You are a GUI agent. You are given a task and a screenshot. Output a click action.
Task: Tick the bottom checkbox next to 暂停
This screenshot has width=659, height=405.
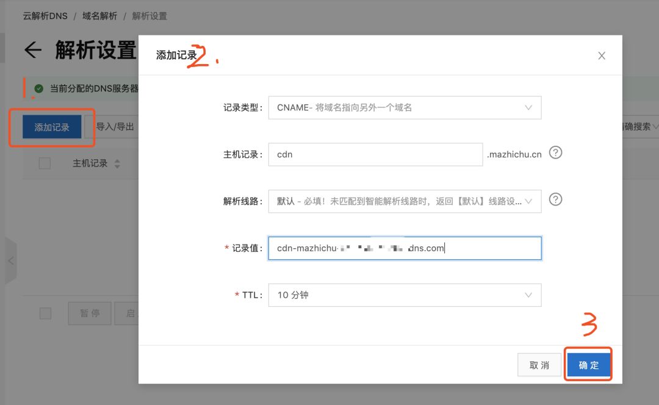pos(45,314)
